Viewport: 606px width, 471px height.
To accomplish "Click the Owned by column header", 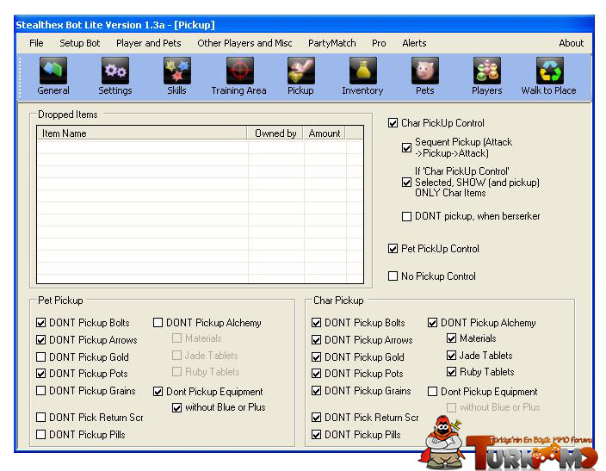I will [275, 133].
